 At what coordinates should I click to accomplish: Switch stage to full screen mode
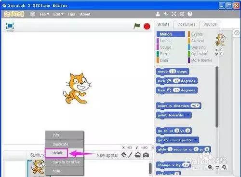[x=10, y=26]
